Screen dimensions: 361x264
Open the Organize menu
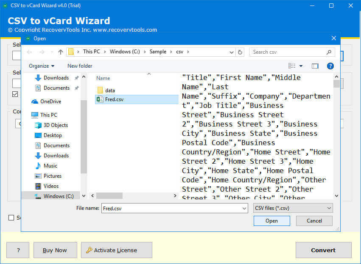pyautogui.click(x=42, y=66)
